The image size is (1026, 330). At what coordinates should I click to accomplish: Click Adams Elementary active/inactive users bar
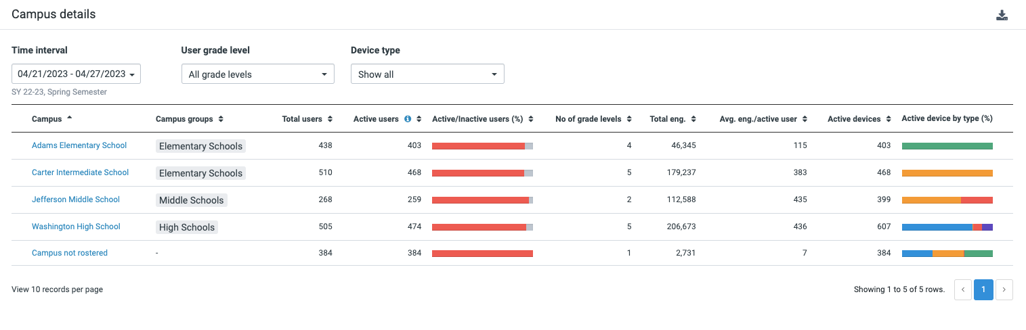483,145
